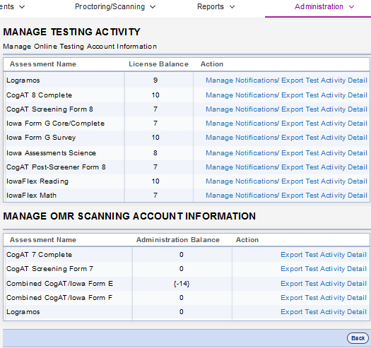The image size is (371, 348).
Task: Select the Iowa Assessments Science name
Action: [51, 153]
